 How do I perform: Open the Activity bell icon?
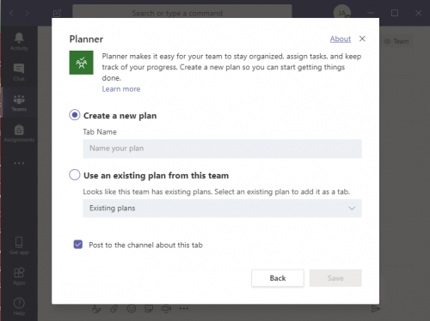19,38
